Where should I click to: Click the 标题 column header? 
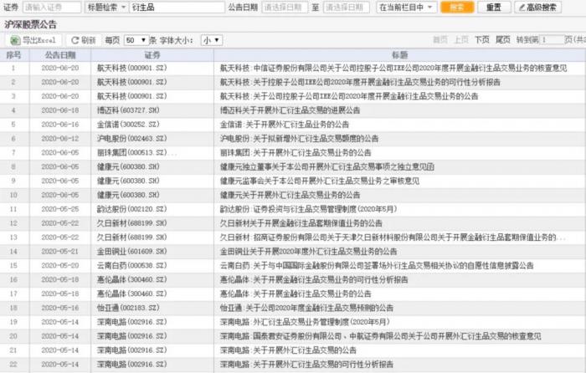pyautogui.click(x=399, y=55)
